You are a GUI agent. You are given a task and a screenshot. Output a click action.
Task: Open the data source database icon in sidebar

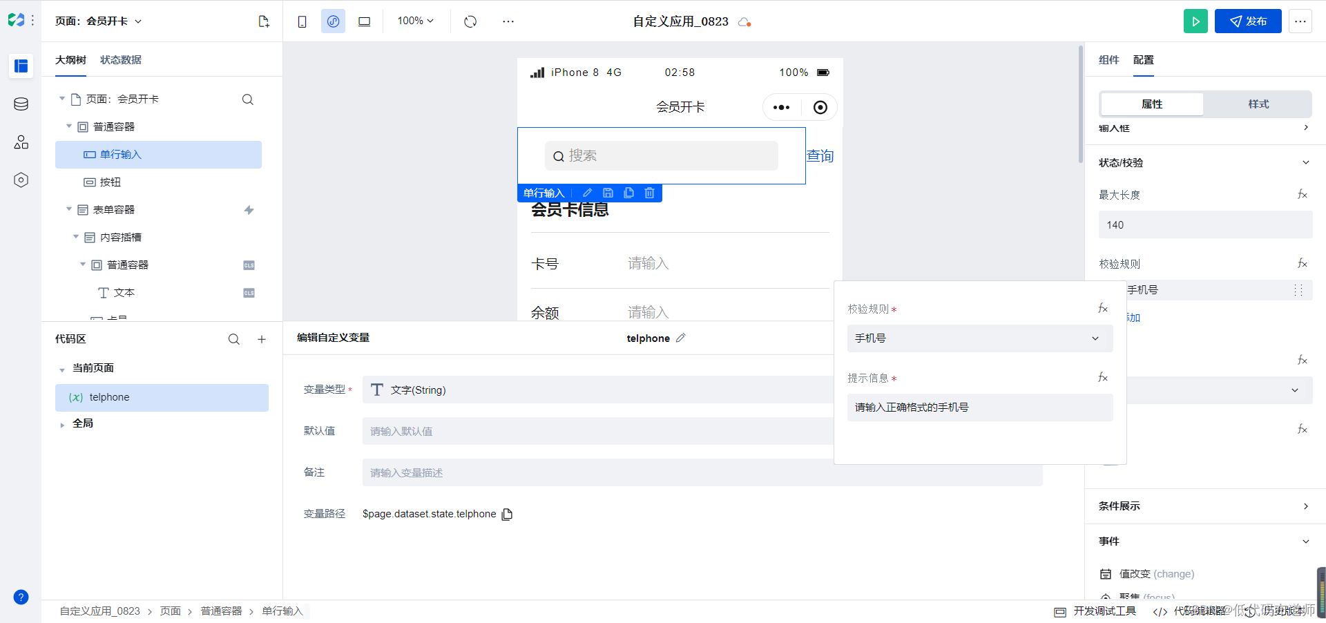(21, 104)
